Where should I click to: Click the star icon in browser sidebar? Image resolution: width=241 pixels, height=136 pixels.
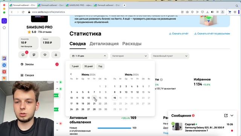[x=4, y=28]
